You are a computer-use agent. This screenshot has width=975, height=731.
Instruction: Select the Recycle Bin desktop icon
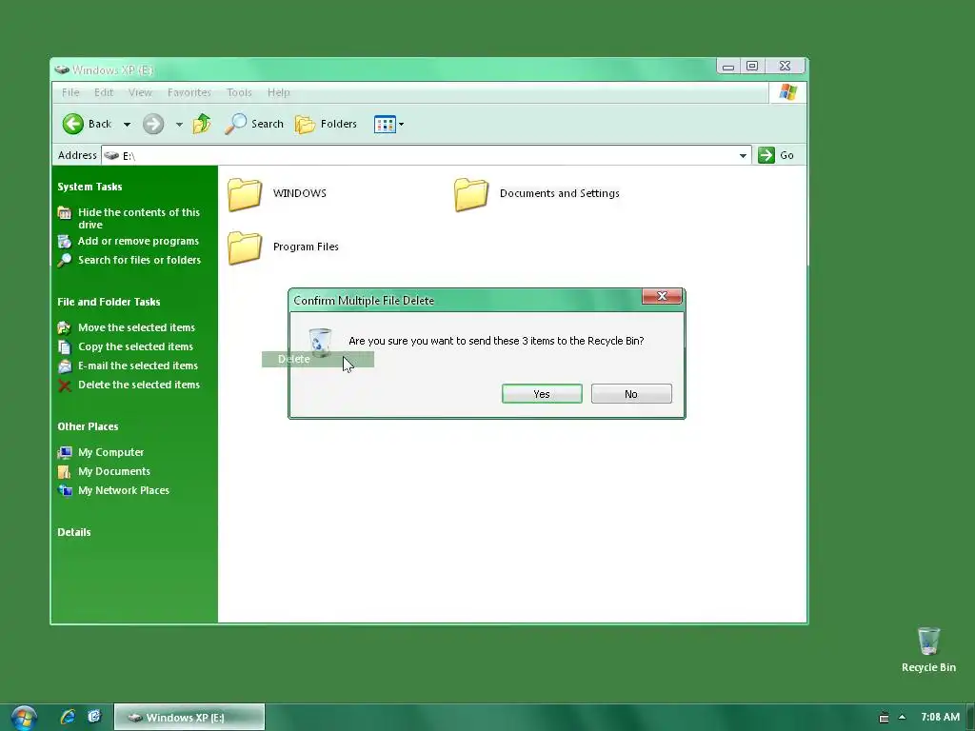(x=928, y=649)
